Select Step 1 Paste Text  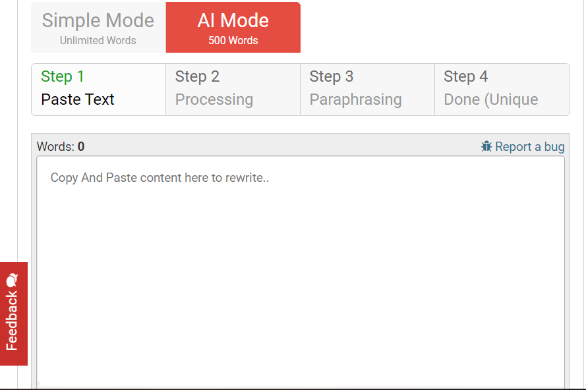pos(99,89)
